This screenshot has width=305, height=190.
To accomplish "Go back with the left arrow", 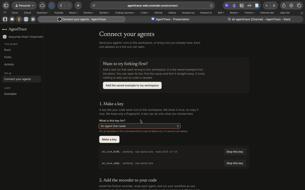I will tap(61, 5).
